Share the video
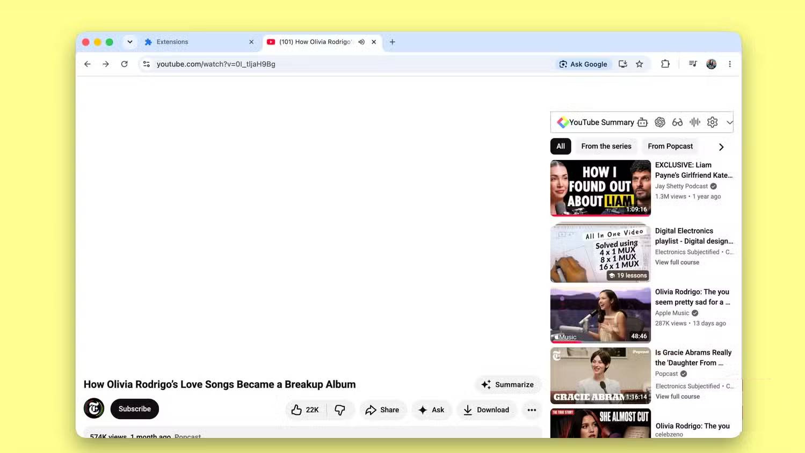 (x=382, y=410)
